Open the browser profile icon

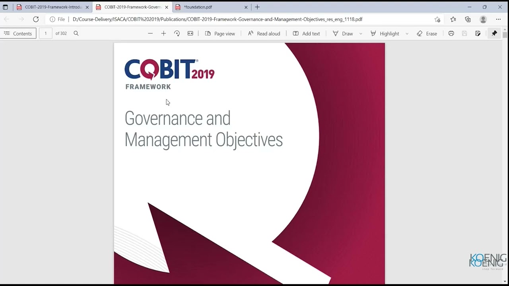(483, 19)
